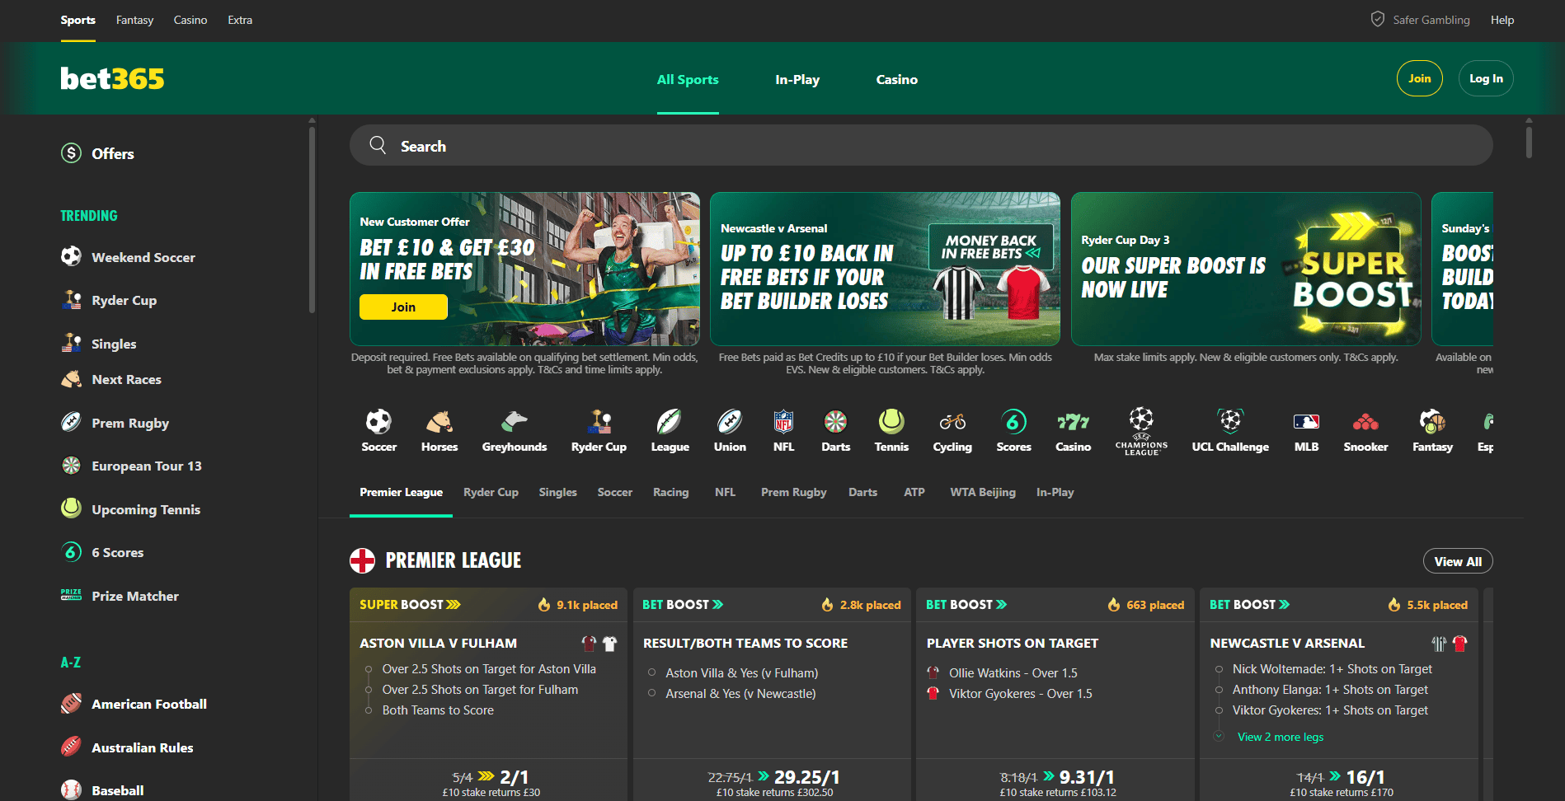
Task: Click the Offers dollar icon in sidebar
Action: 72,153
